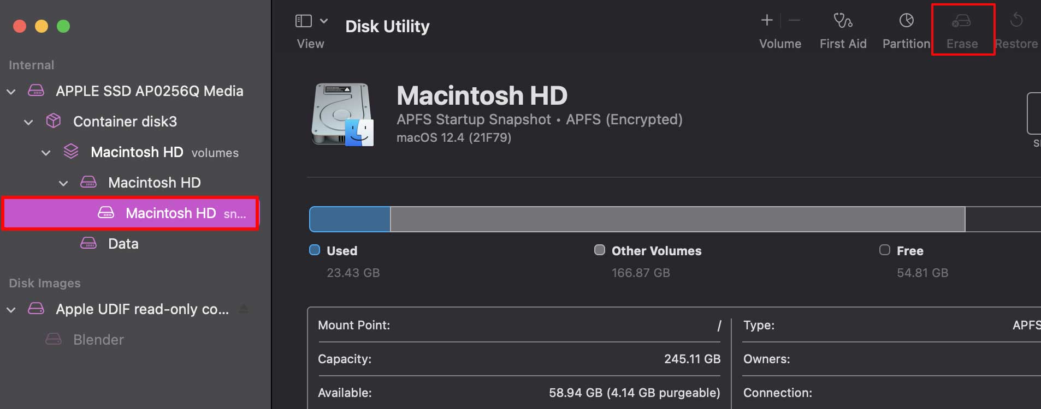Click the Restore arrow icon
This screenshot has width=1041, height=409.
(x=1016, y=20)
